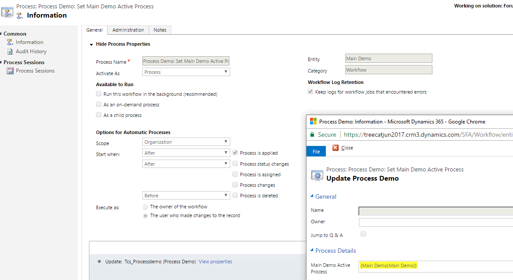Image resolution: width=513 pixels, height=280 pixels.
Task: Open Audit History sidebar icon
Action: tap(10, 51)
